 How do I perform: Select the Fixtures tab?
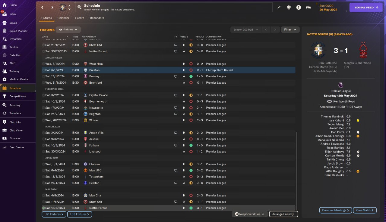pyautogui.click(x=47, y=18)
